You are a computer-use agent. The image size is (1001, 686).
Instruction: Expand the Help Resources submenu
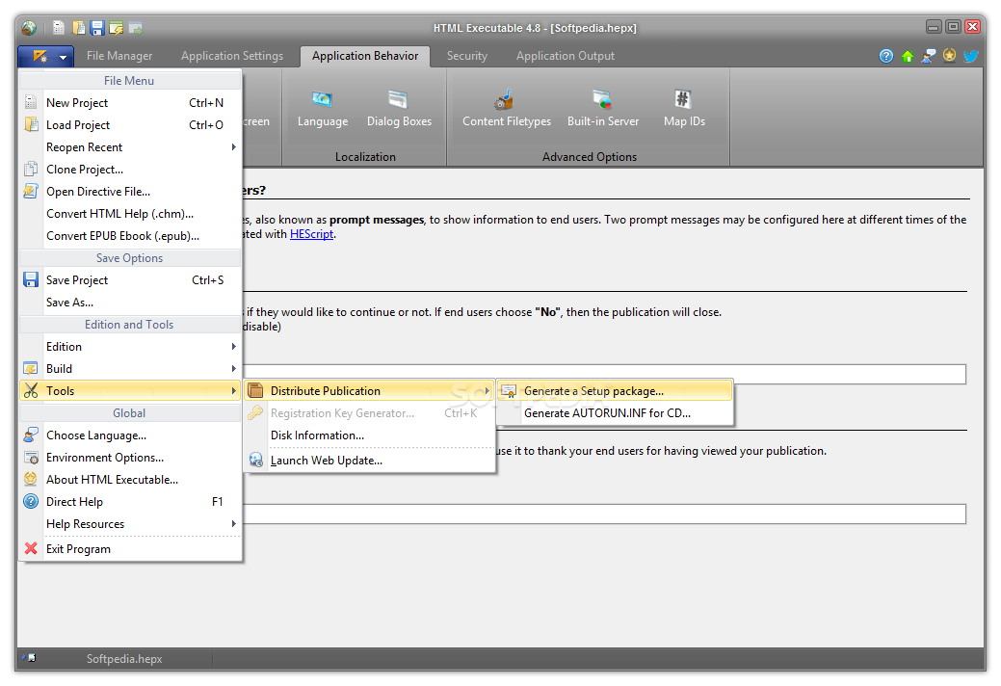[130, 524]
